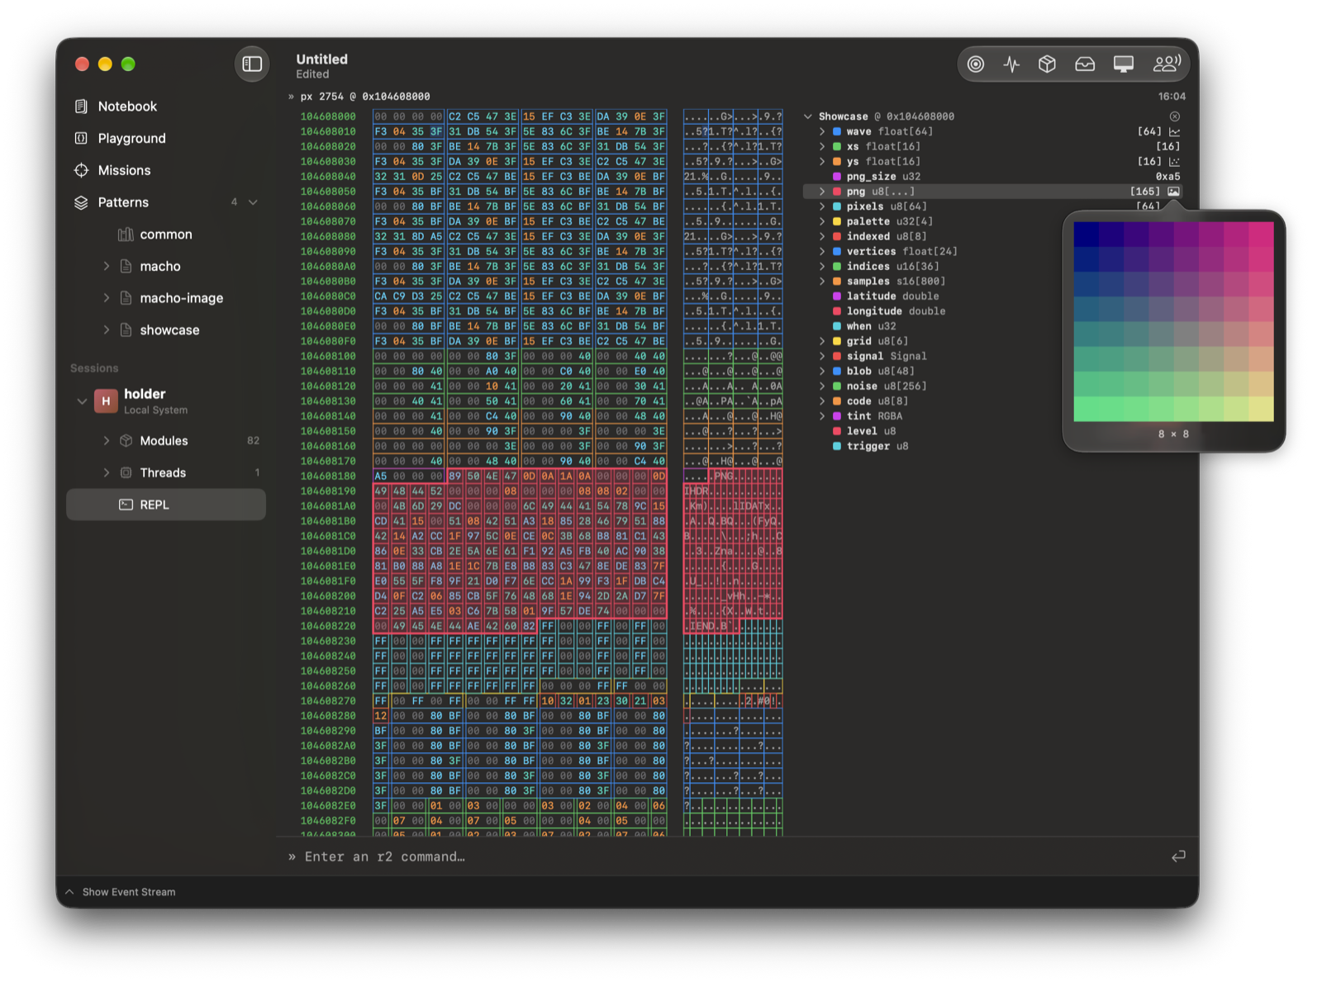Click the cube package toolbar icon
This screenshot has width=1322, height=982.
click(x=1047, y=64)
